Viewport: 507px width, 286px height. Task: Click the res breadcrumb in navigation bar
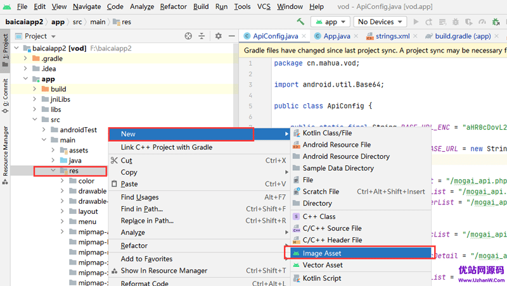point(122,22)
